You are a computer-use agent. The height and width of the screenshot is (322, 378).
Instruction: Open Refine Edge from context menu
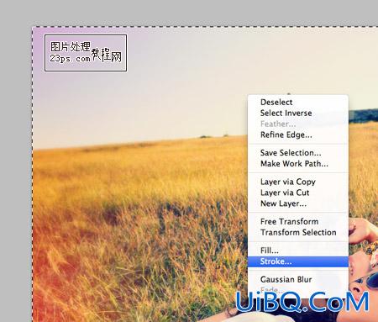[298, 135]
